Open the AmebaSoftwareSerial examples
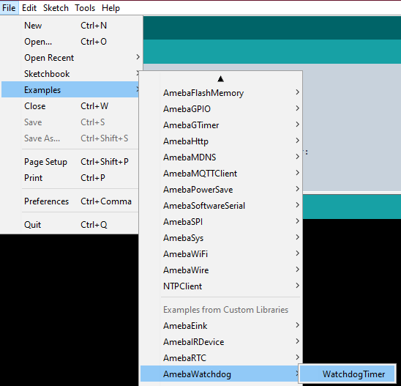The width and height of the screenshot is (401, 386). (x=221, y=206)
